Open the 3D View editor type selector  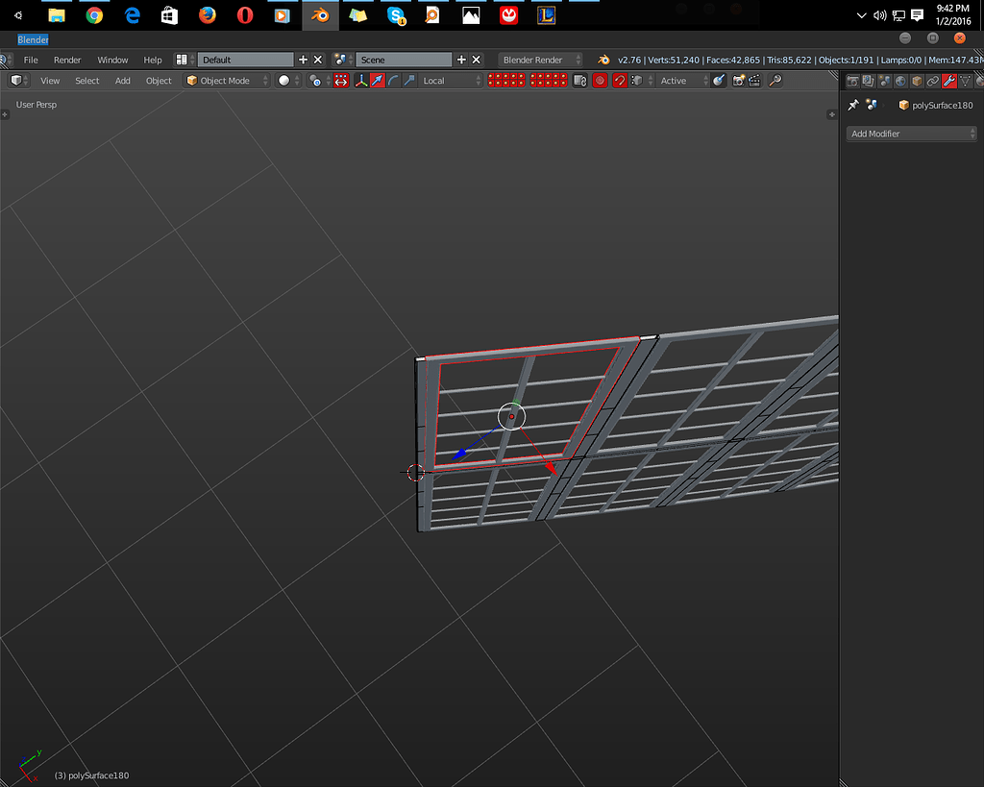pyautogui.click(x=17, y=81)
